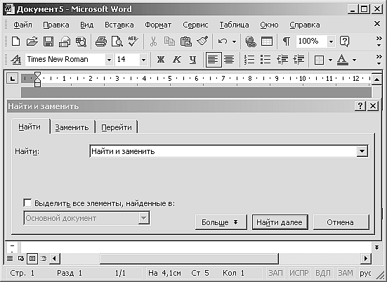Click the dialog help question button
The height and width of the screenshot is (282, 387).
click(360, 106)
